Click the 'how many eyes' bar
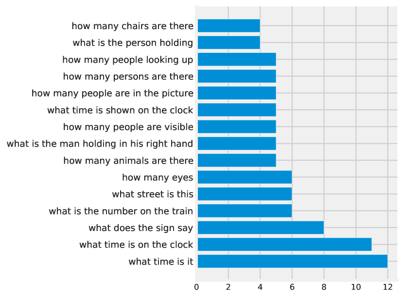The width and height of the screenshot is (404, 298). [245, 177]
